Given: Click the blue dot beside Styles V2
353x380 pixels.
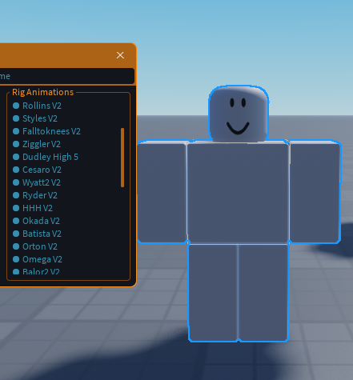Looking at the screenshot, I should [x=16, y=118].
